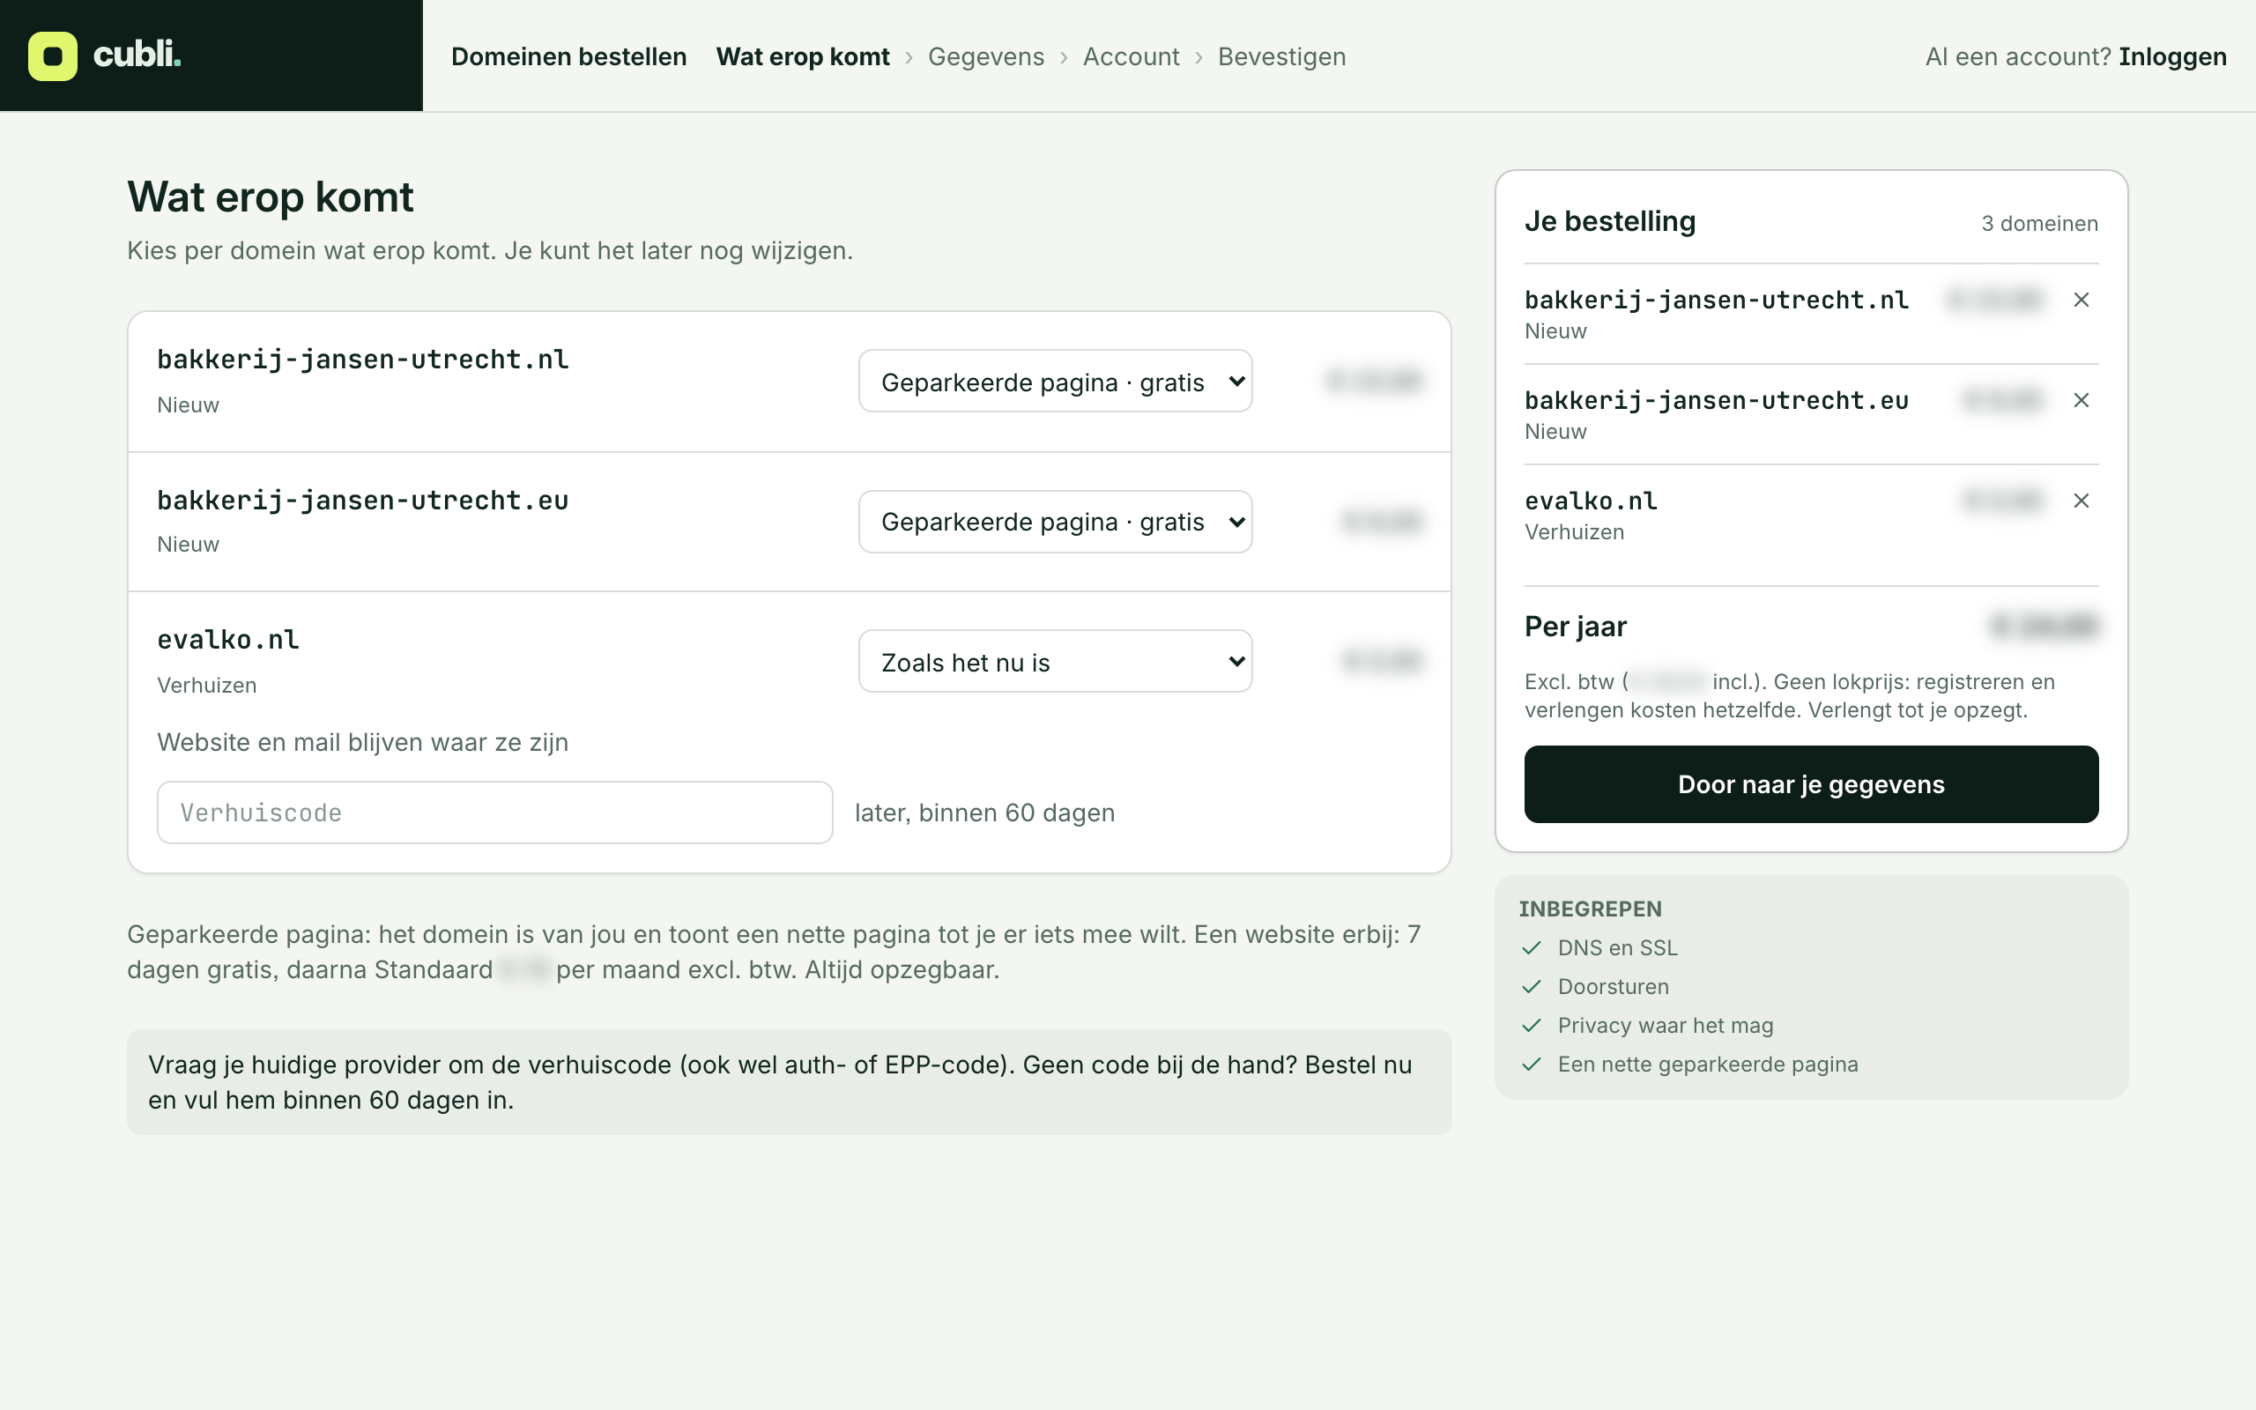Go to the 'Wat erop komt' step
Image resolution: width=2256 pixels, height=1410 pixels.
(x=803, y=56)
